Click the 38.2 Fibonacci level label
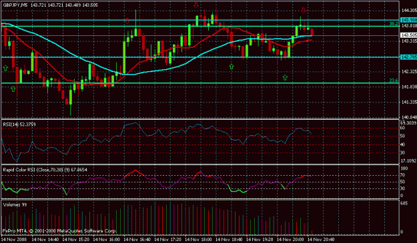This screenshot has width=417, height=243. tap(394, 24)
